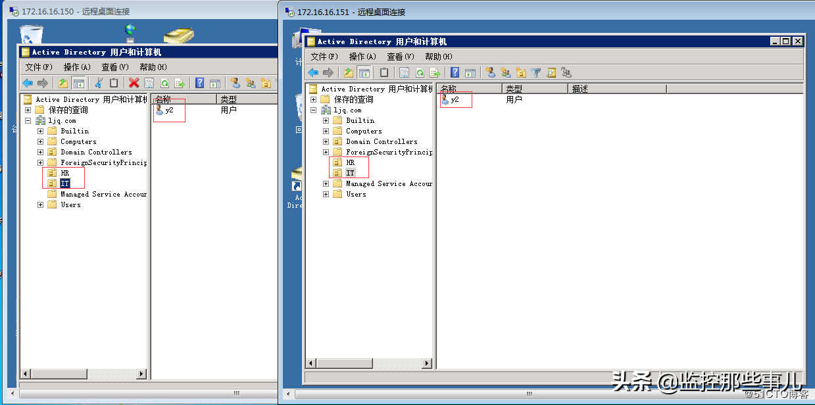Open 文件(F) menu in left window
The image size is (815, 405).
[39, 67]
